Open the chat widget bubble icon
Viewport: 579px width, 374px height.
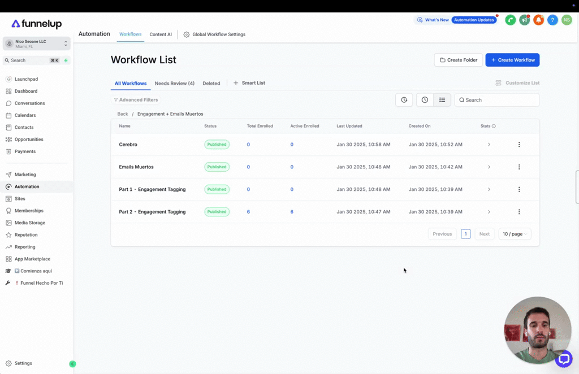pos(564,359)
